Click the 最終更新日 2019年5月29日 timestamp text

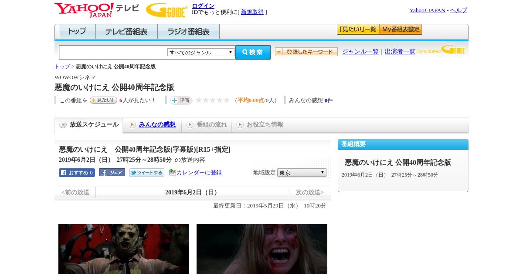tap(270, 206)
